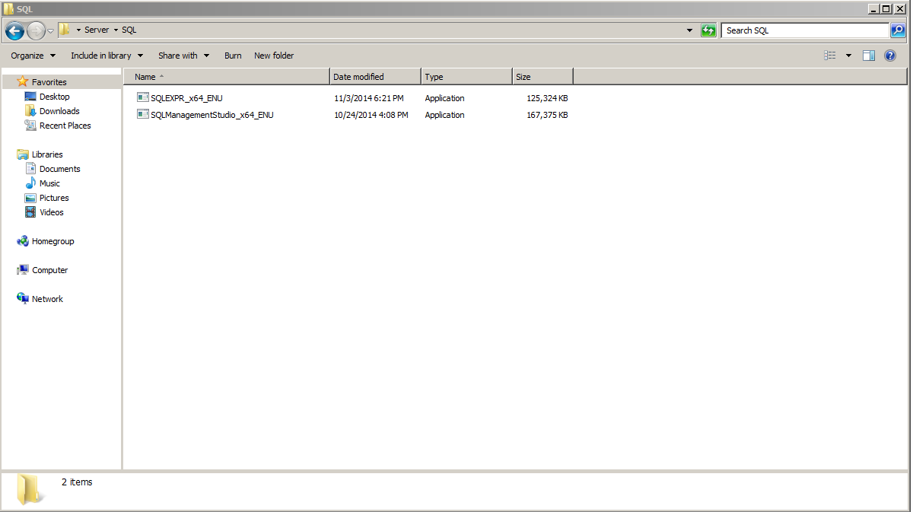Screen dimensions: 913x512
Task: Click the SQLEXPR_x64_ENU application icon
Action: pyautogui.click(x=142, y=97)
